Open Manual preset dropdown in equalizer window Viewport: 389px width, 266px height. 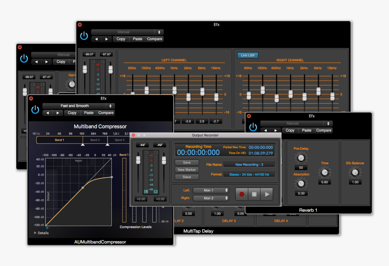pos(127,32)
